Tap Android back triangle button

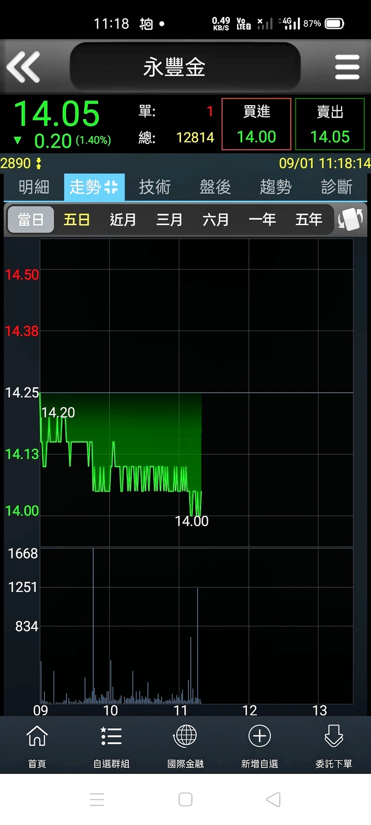274,799
